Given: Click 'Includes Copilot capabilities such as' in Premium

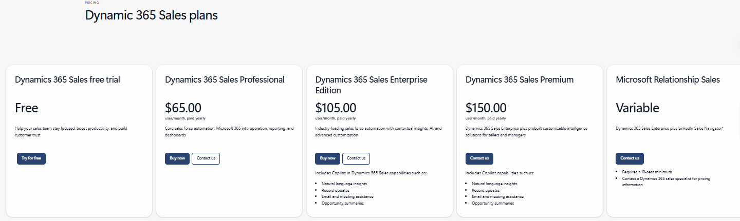Looking at the screenshot, I should click(x=500, y=173).
